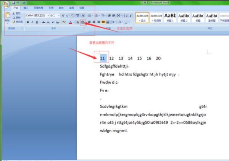229x161 pixels.
Task: Click the enclose character circle icon
Action: click(83, 22)
